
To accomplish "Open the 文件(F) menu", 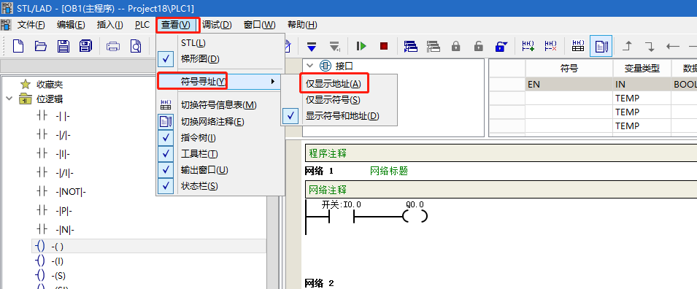I will 31,25.
